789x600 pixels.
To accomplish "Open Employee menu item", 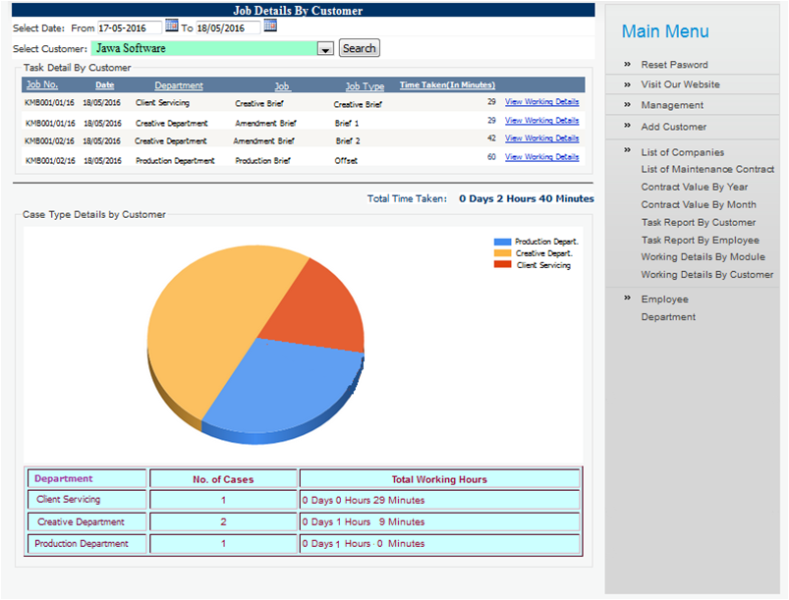I will (665, 300).
